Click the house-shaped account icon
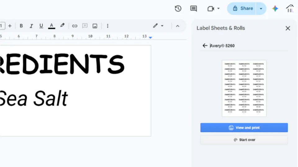The width and height of the screenshot is (298, 167). pyautogui.click(x=290, y=9)
